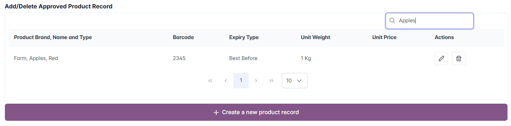This screenshot has height=126, width=511.
Task: Click the Best Before expiry cell
Action: click(x=243, y=58)
